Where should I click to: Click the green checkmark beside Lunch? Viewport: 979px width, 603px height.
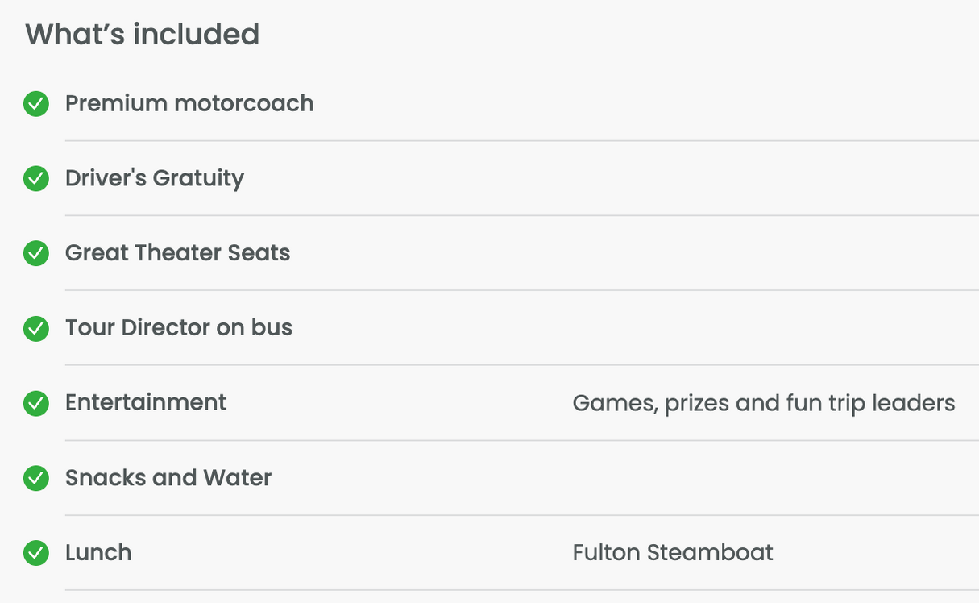[x=36, y=553]
